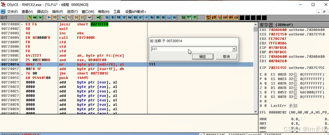Open the 窗口(W) menu

point(88,12)
